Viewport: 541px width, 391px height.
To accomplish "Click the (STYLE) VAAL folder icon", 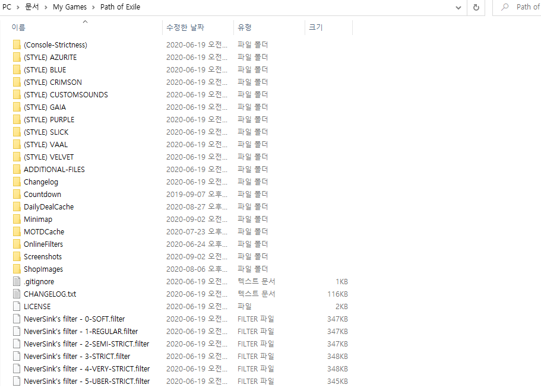I will tap(17, 144).
